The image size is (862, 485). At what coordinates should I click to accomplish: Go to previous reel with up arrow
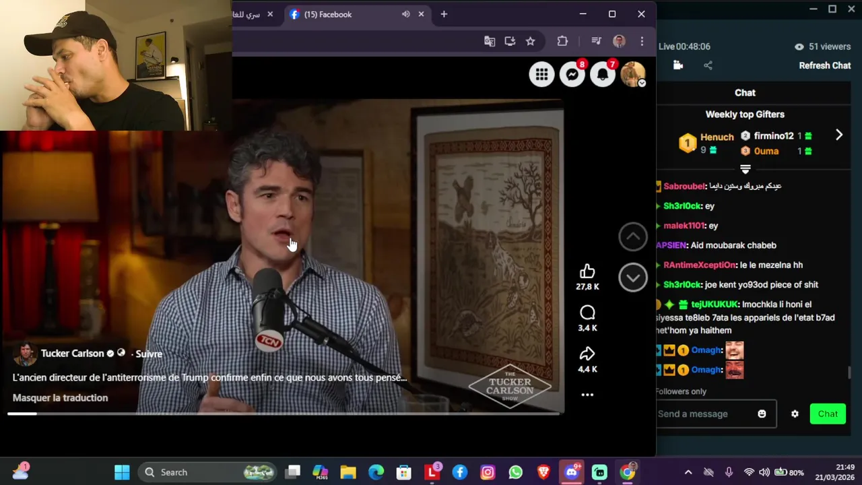[632, 236]
